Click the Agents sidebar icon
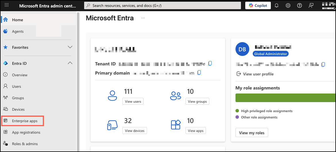Viewport: 336px width, 152px height. [x=5, y=31]
